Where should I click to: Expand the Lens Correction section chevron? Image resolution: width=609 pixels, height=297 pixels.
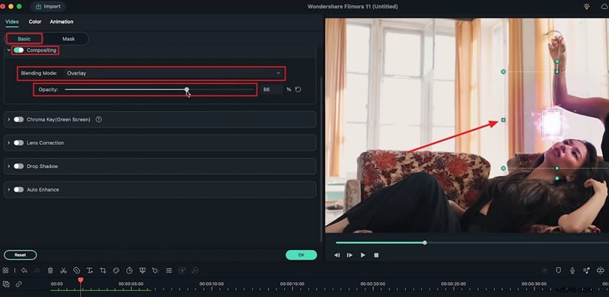click(8, 143)
